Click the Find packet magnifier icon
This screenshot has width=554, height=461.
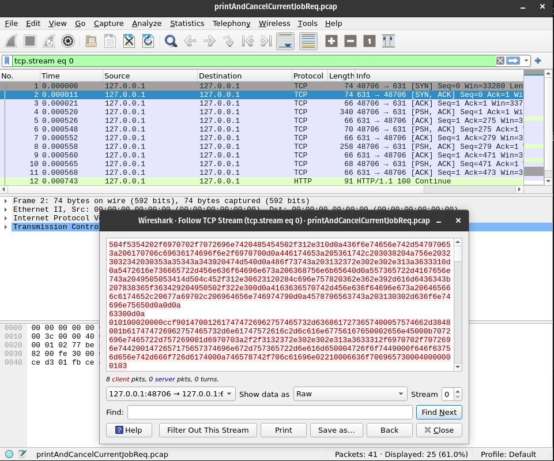171,41
